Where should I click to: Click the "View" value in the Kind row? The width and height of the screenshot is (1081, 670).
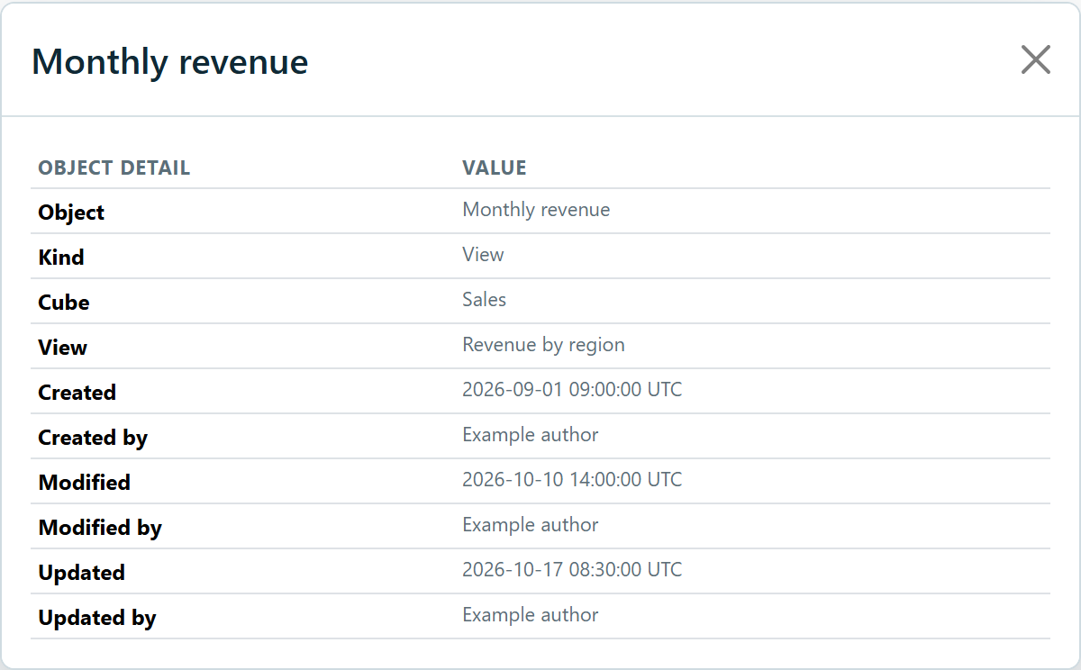pyautogui.click(x=483, y=255)
